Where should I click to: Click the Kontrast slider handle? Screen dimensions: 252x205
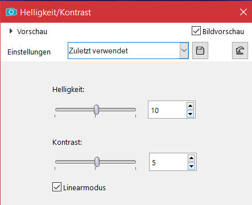coord(97,162)
